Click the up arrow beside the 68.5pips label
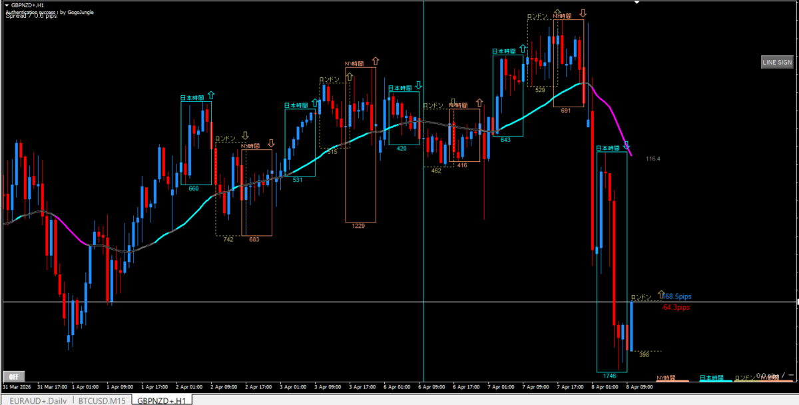799x405 pixels. point(661,294)
